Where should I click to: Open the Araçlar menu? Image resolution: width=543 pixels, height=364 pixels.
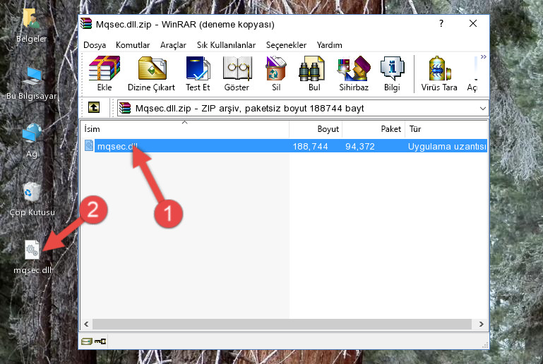click(173, 45)
